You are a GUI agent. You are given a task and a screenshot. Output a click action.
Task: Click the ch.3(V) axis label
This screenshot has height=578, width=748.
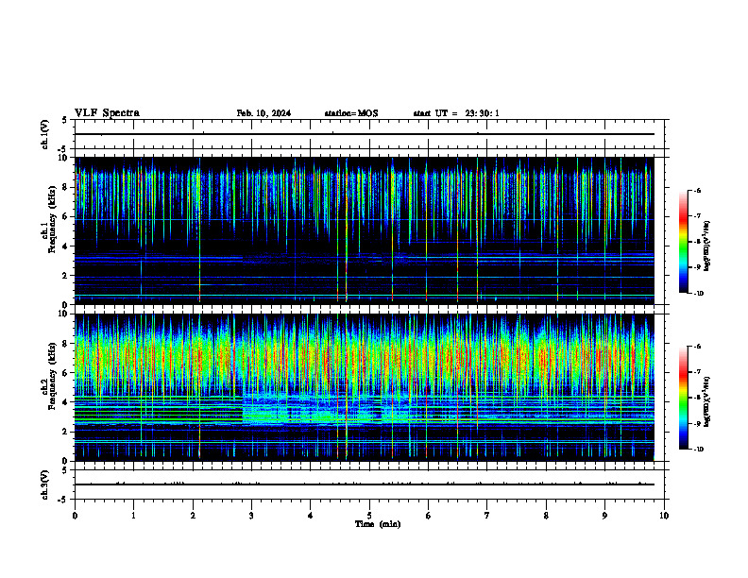tap(45, 484)
